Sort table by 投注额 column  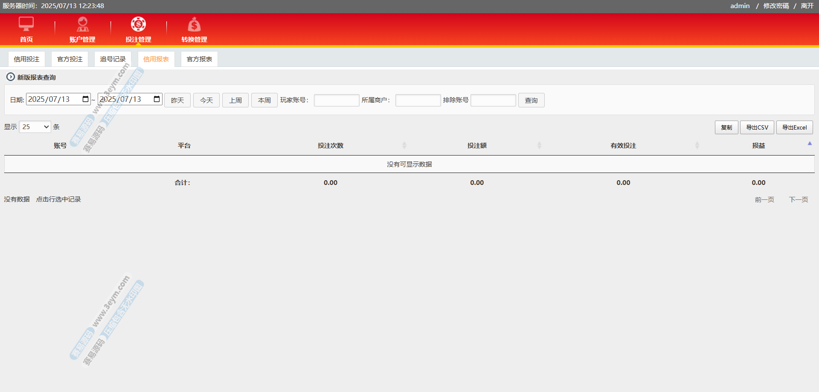(x=539, y=146)
